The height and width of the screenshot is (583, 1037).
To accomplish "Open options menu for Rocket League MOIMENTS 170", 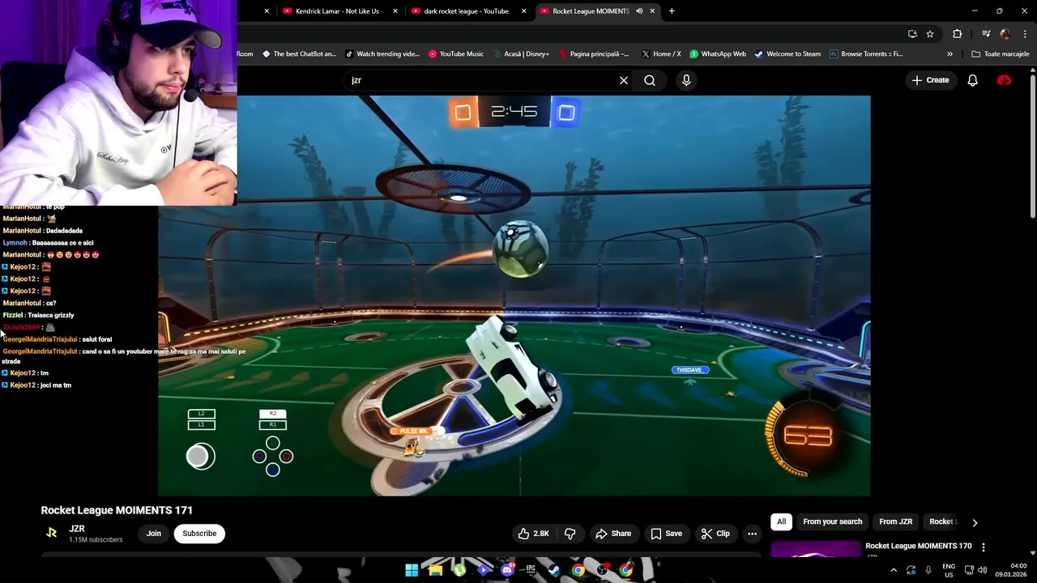I will (x=984, y=547).
